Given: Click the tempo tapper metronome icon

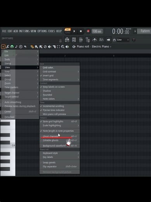Looking at the screenshot, I should pyautogui.click(x=95, y=40).
